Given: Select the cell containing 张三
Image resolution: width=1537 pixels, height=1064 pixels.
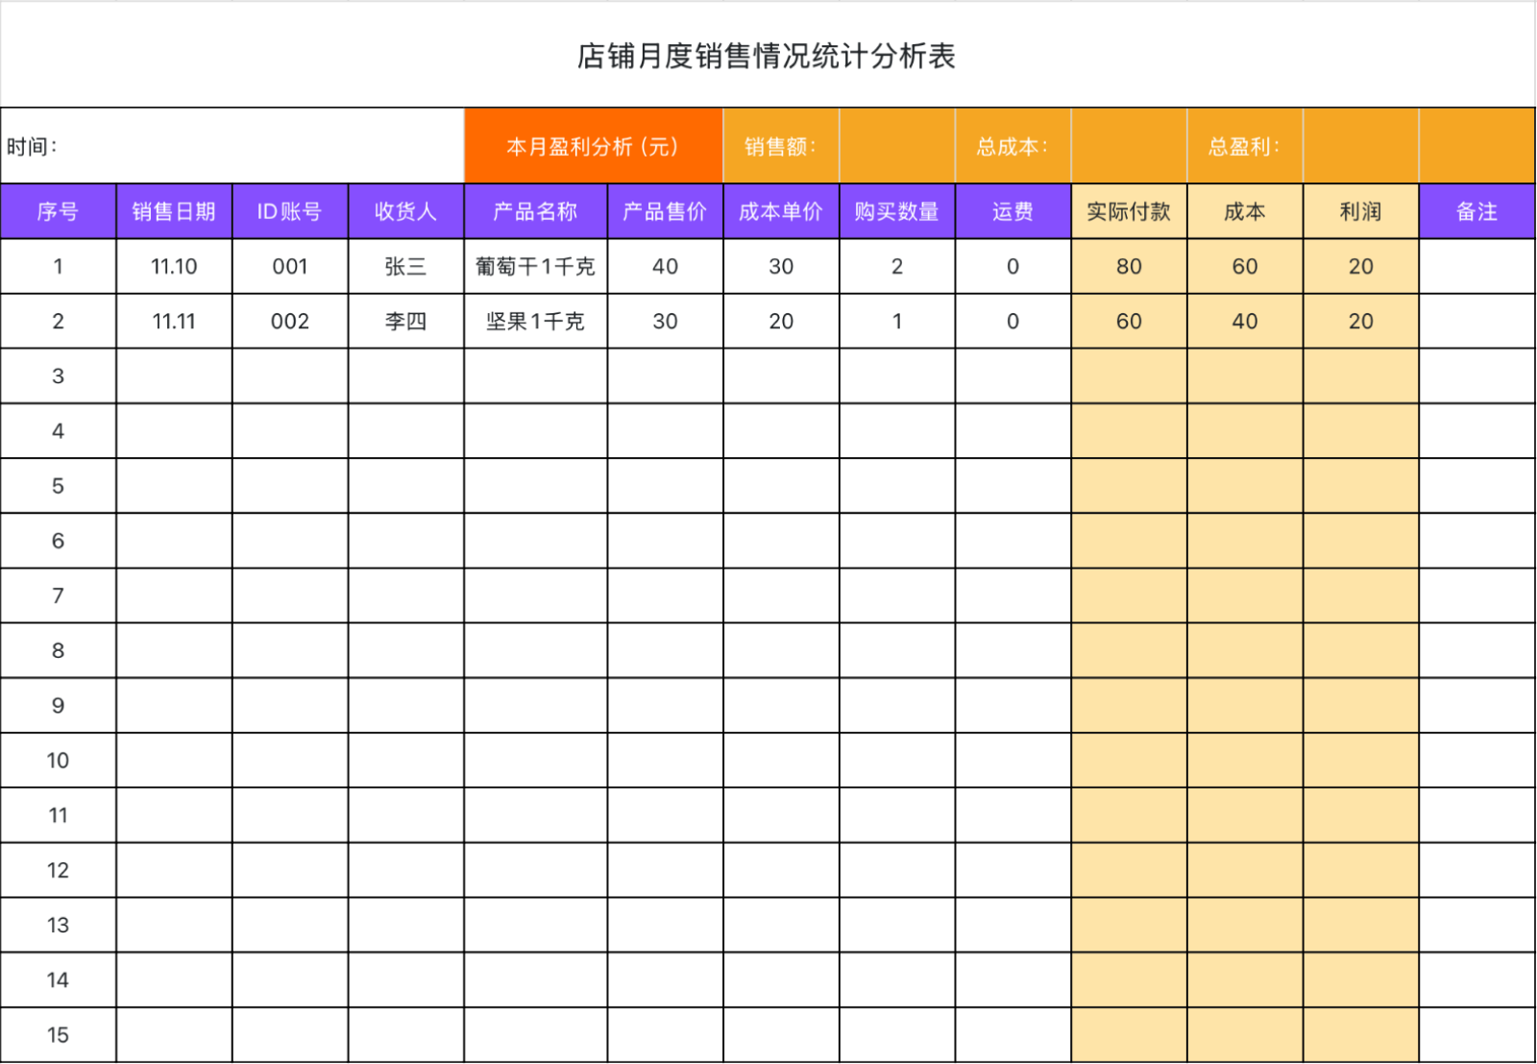Looking at the screenshot, I should pyautogui.click(x=404, y=267).
